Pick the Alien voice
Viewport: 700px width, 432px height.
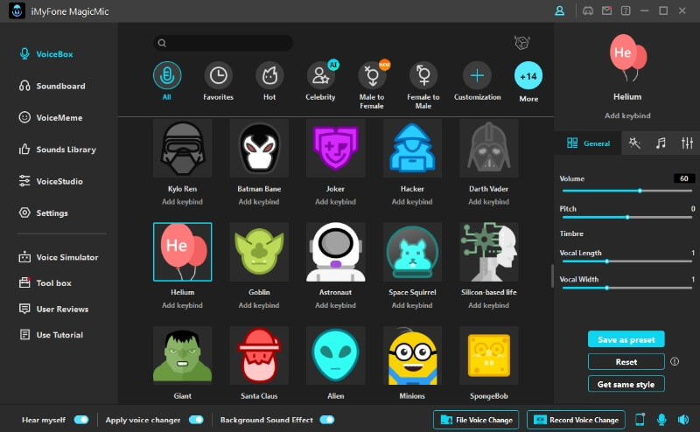[x=336, y=355]
